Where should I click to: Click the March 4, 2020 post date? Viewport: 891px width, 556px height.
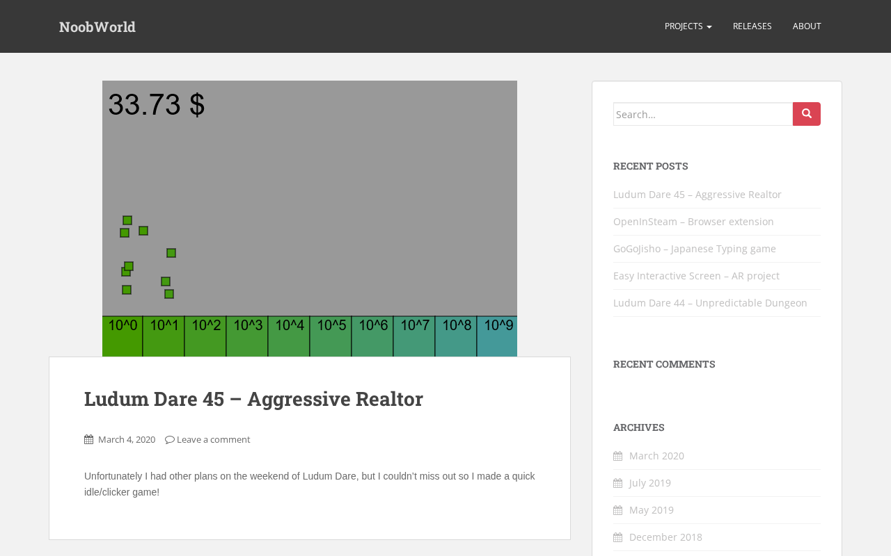127,439
